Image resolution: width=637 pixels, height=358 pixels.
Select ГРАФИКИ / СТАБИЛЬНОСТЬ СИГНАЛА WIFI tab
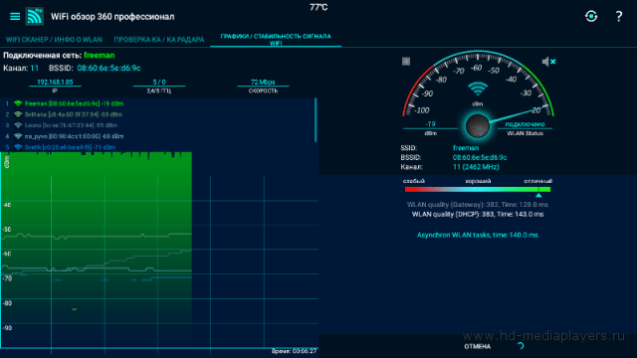coord(276,40)
